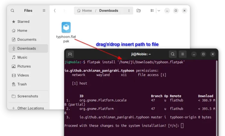Open Music in the sidebar

pyautogui.click(x=28, y=57)
